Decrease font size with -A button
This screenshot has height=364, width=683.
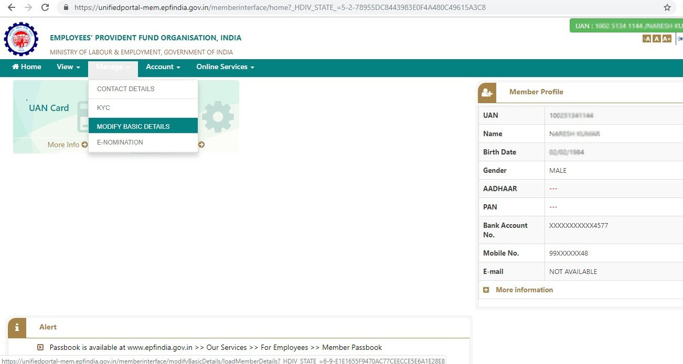[647, 39]
